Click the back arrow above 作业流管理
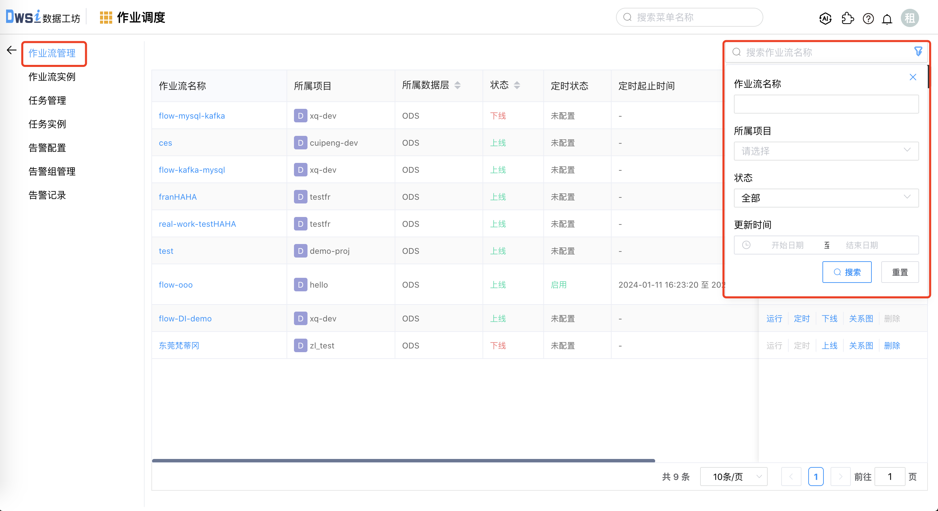 pyautogui.click(x=11, y=50)
